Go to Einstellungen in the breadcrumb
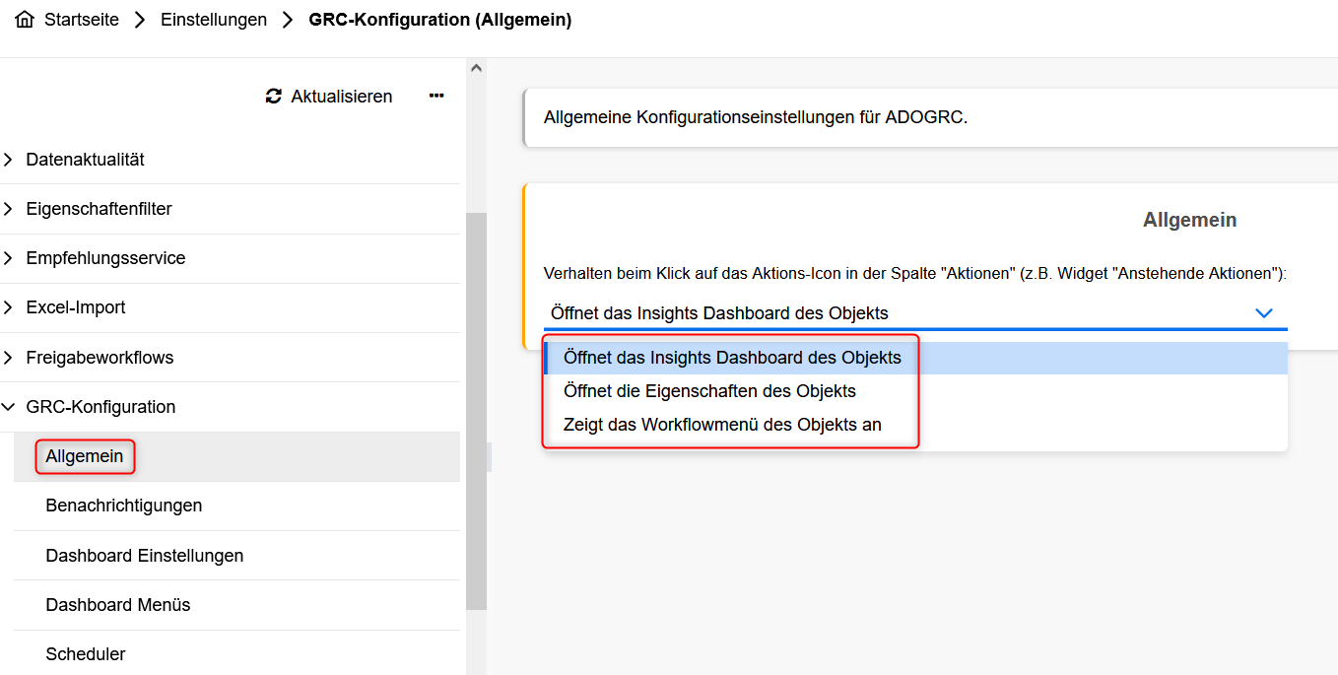Image resolution: width=1338 pixels, height=675 pixels. (x=214, y=20)
